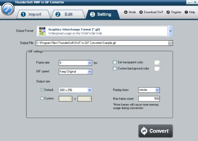
Task: Pick the transparent color swatch
Action: [x=157, y=62]
